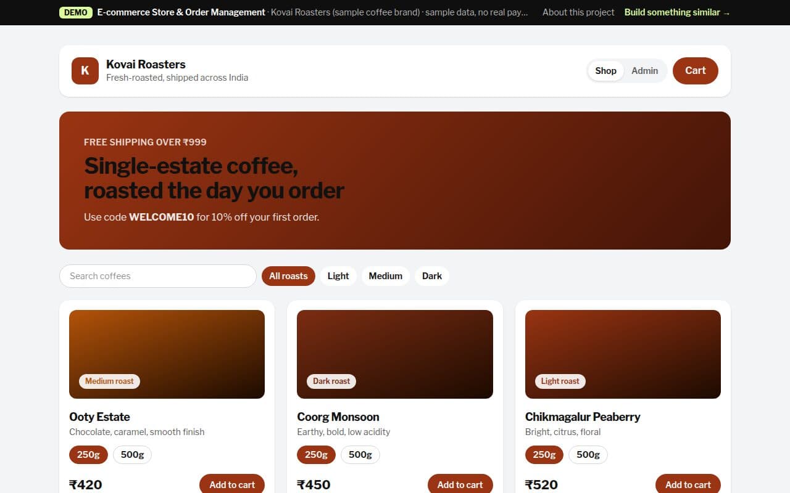Screen dimensions: 790x493
Task: Filter coffees by Medium roast
Action: 386,276
